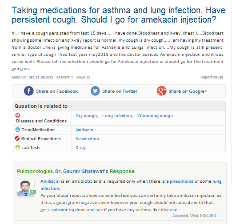Follow the spirometry link in answer
The height and width of the screenshot is (224, 232).
(x=63, y=210)
